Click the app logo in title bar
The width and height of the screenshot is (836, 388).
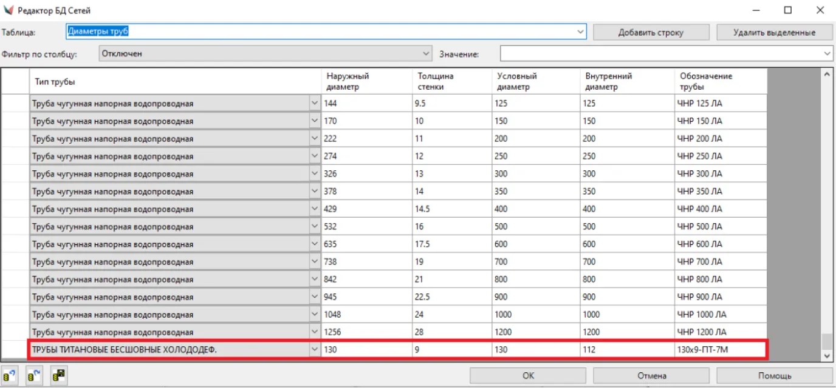(9, 10)
